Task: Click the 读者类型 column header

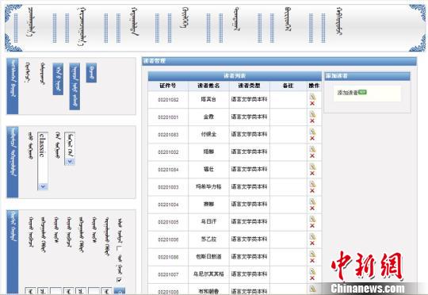Action: [249, 86]
